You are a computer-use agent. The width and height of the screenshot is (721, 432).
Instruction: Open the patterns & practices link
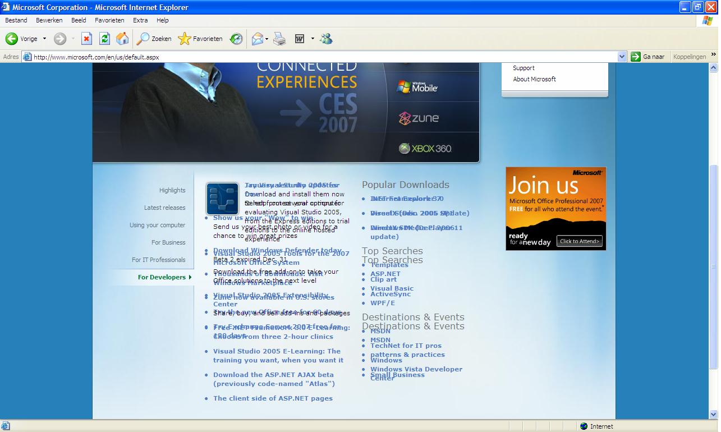point(407,355)
